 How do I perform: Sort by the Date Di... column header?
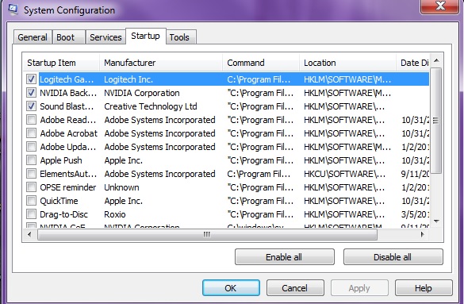tap(412, 63)
